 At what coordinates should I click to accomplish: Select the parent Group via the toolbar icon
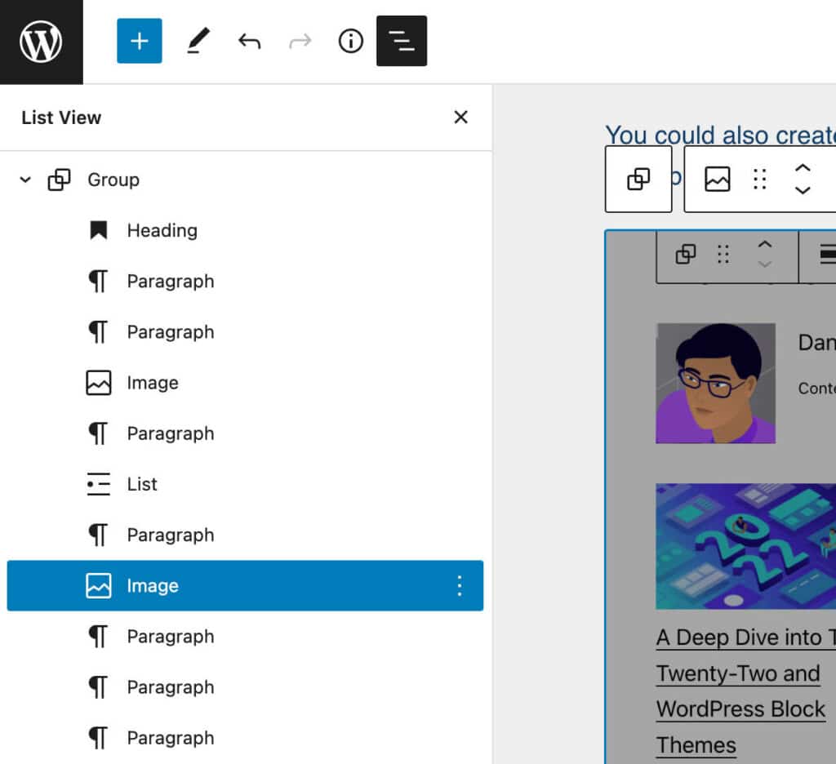click(638, 179)
